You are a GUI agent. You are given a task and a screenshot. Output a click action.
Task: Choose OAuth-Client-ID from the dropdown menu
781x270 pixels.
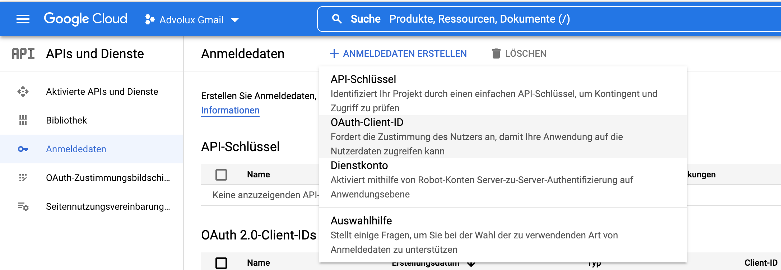tap(503, 137)
